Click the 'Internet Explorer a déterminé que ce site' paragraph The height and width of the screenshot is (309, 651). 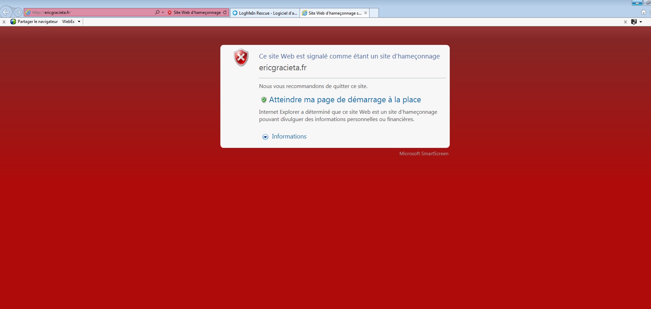tap(348, 116)
